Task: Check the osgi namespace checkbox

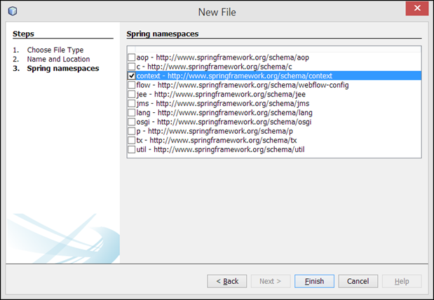Action: click(x=132, y=122)
